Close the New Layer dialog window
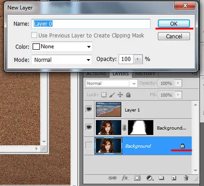The height and width of the screenshot is (186, 204). [x=185, y=6]
